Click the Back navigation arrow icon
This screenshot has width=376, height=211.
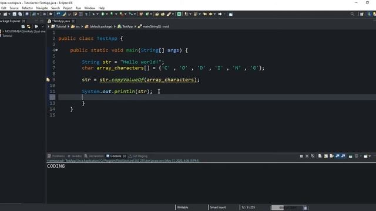coord(210,14)
